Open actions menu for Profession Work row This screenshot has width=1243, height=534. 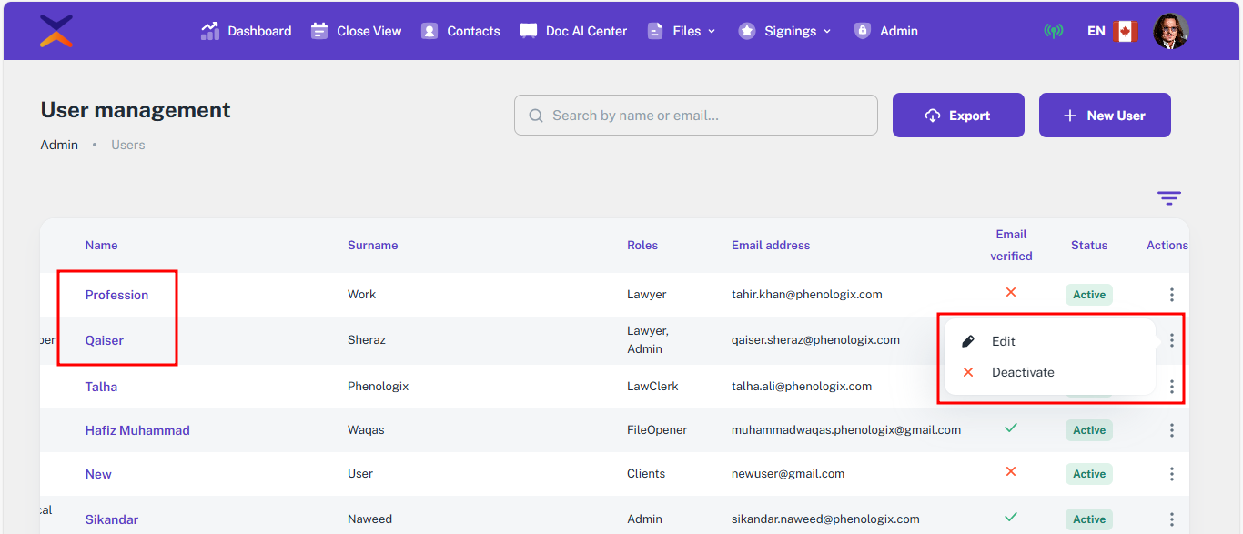(x=1171, y=295)
